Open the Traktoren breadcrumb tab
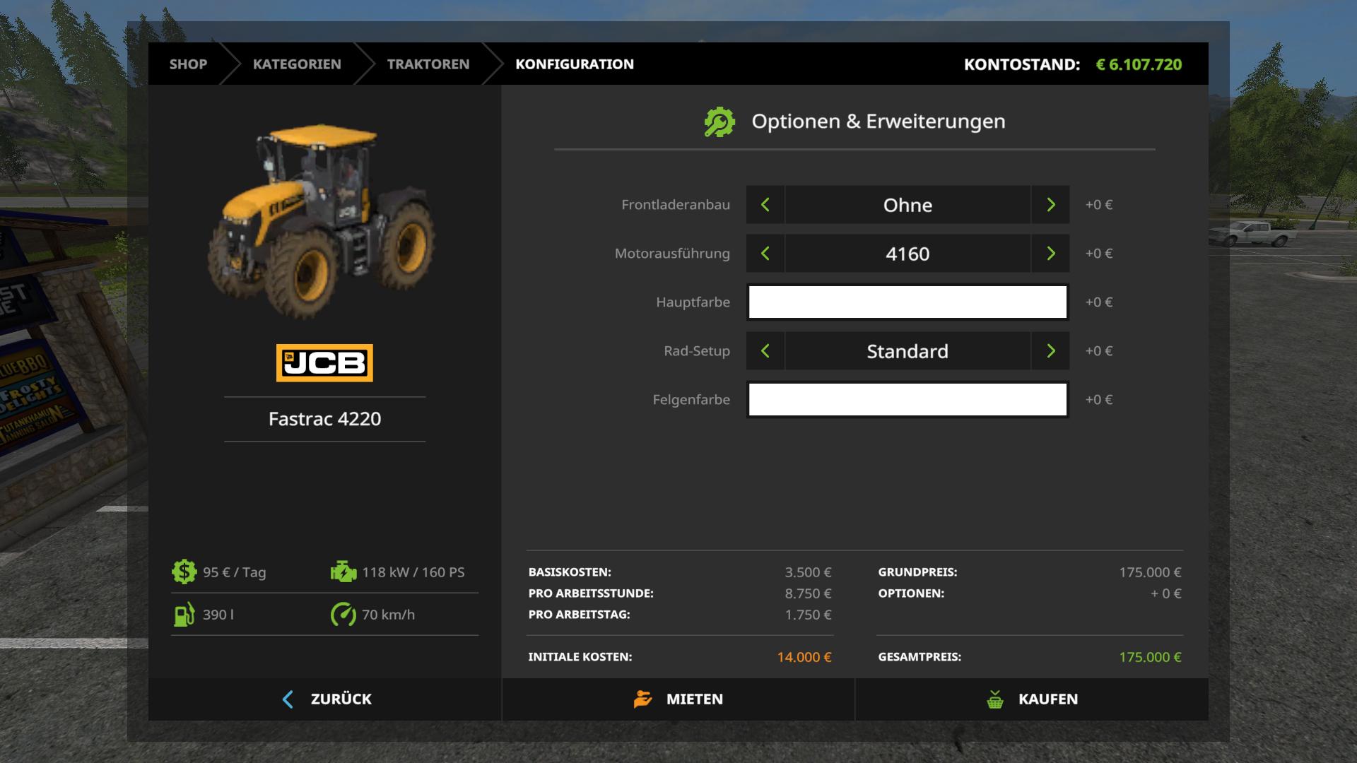 point(428,64)
